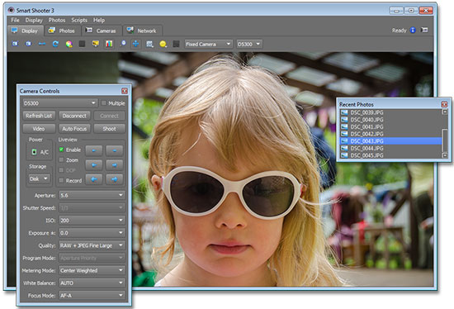Click the Refresh List button
This screenshot has width=454, height=309.
[x=39, y=116]
